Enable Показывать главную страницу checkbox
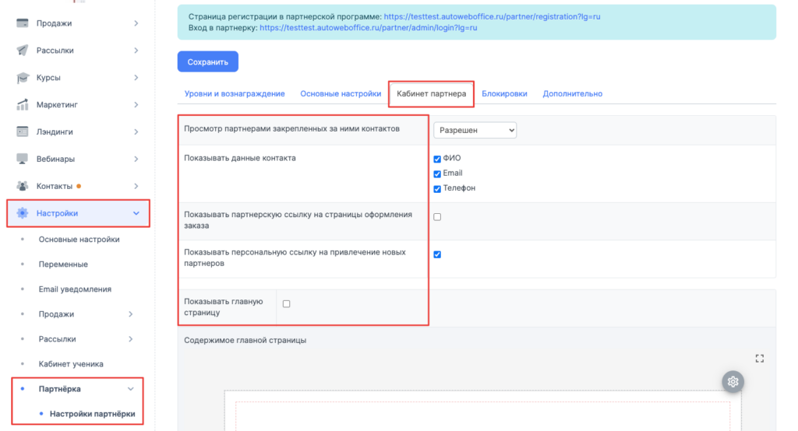The height and width of the screenshot is (431, 798). 286,304
